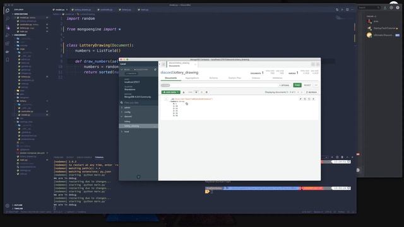The image size is (404, 227).
Task: Click the discord database link in the collection title
Action: pyautogui.click(x=166, y=73)
